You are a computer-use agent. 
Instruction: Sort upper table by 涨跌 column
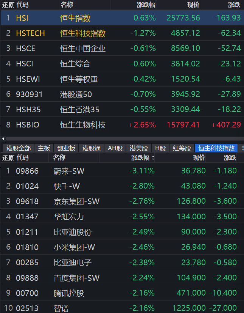[x=234, y=5]
